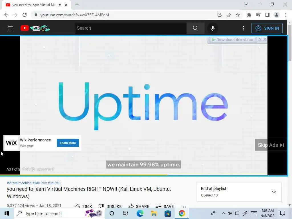This screenshot has height=219, width=292.
Task: Go back in browser history
Action: (6, 15)
